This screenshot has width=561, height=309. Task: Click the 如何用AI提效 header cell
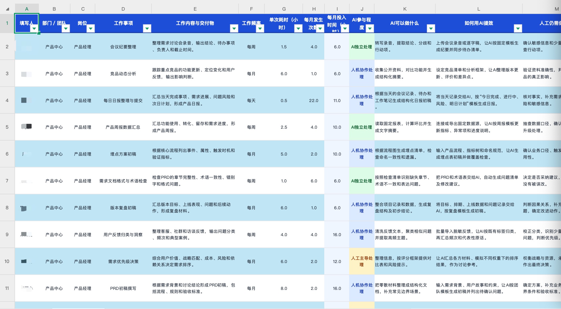click(x=479, y=23)
